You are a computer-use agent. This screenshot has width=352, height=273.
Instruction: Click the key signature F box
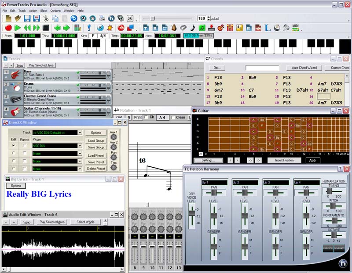tap(93, 36)
